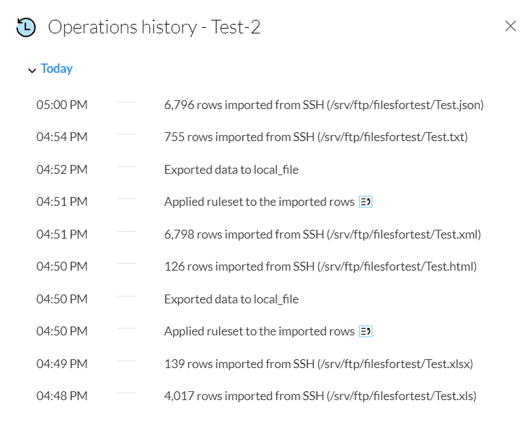
Task: Open ruleset icon on the 04:50 PM entry
Action: 366,331
